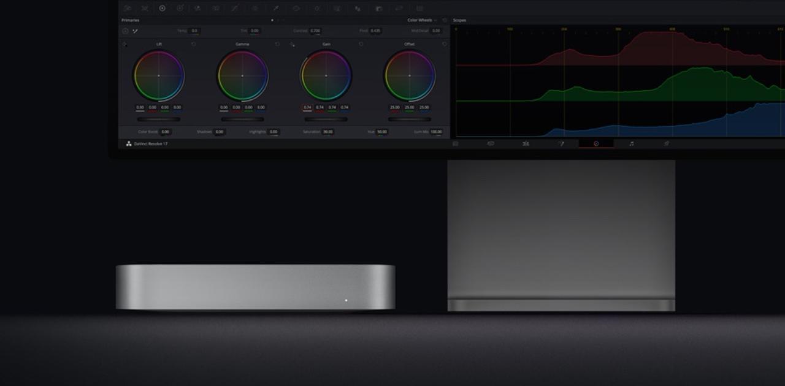This screenshot has height=386, width=785.
Task: Switch to the Edit page icon
Action: [x=526, y=143]
